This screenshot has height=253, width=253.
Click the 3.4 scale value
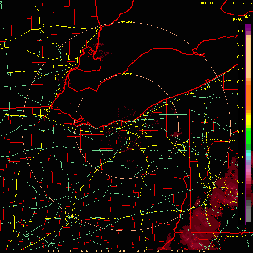point(240,132)
